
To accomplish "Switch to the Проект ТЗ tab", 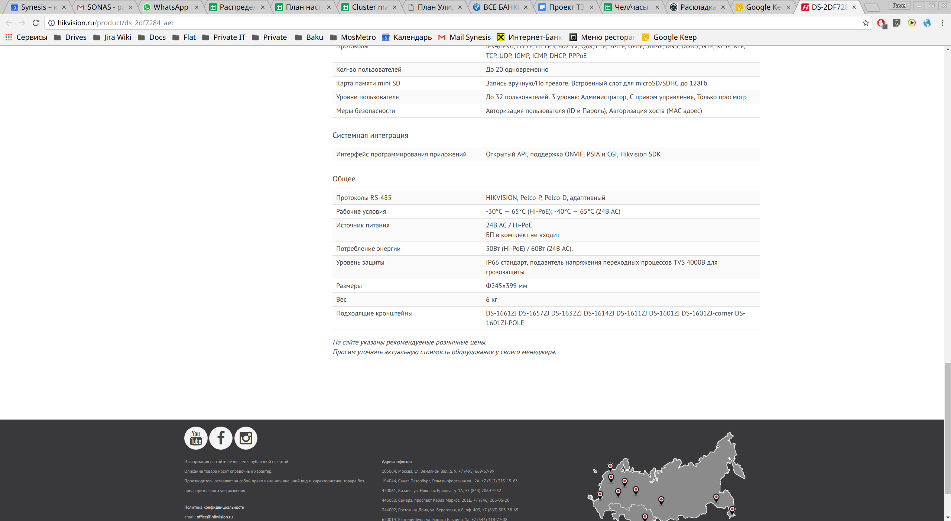I will click(x=567, y=7).
